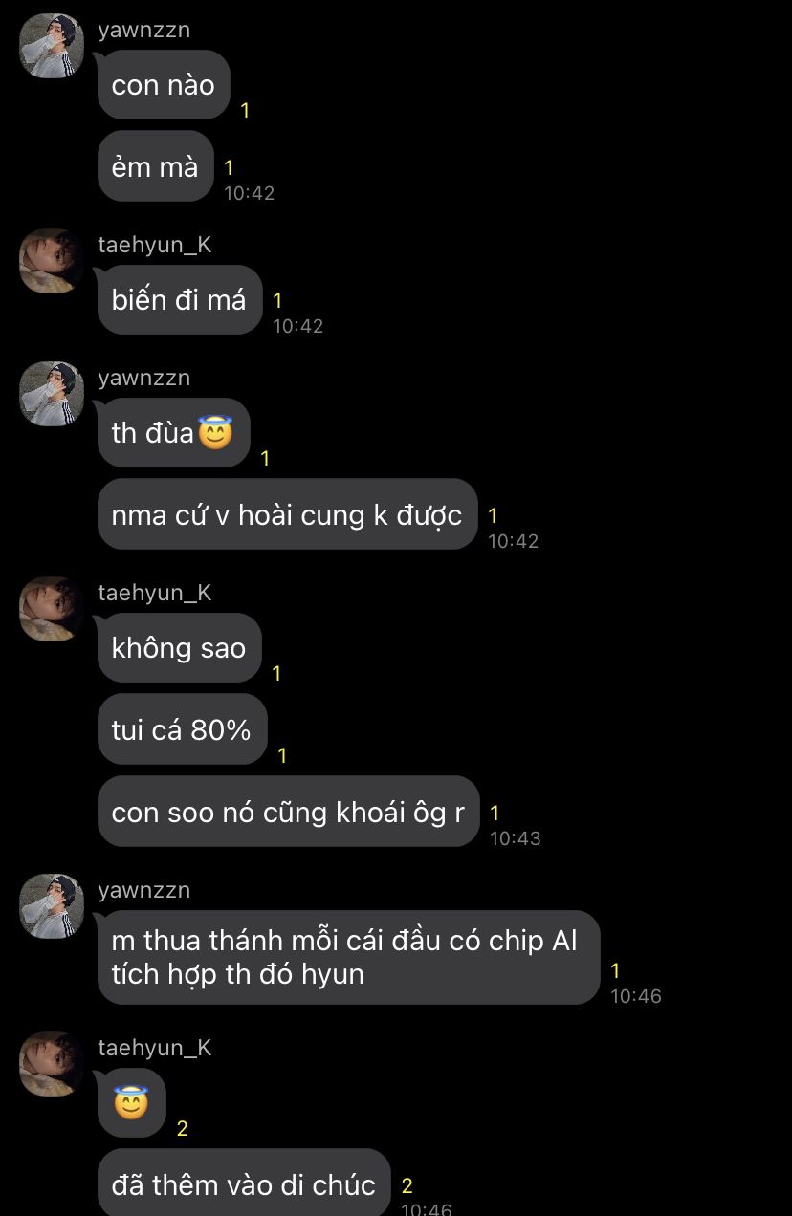The width and height of the screenshot is (792, 1216).
Task: Tap the 'không sao' message bubble
Action: [x=179, y=647]
